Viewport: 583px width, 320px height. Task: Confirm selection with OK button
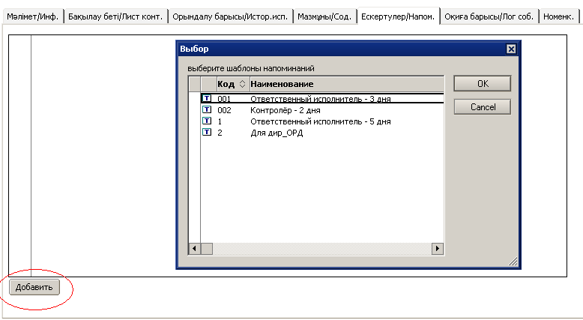click(x=483, y=84)
